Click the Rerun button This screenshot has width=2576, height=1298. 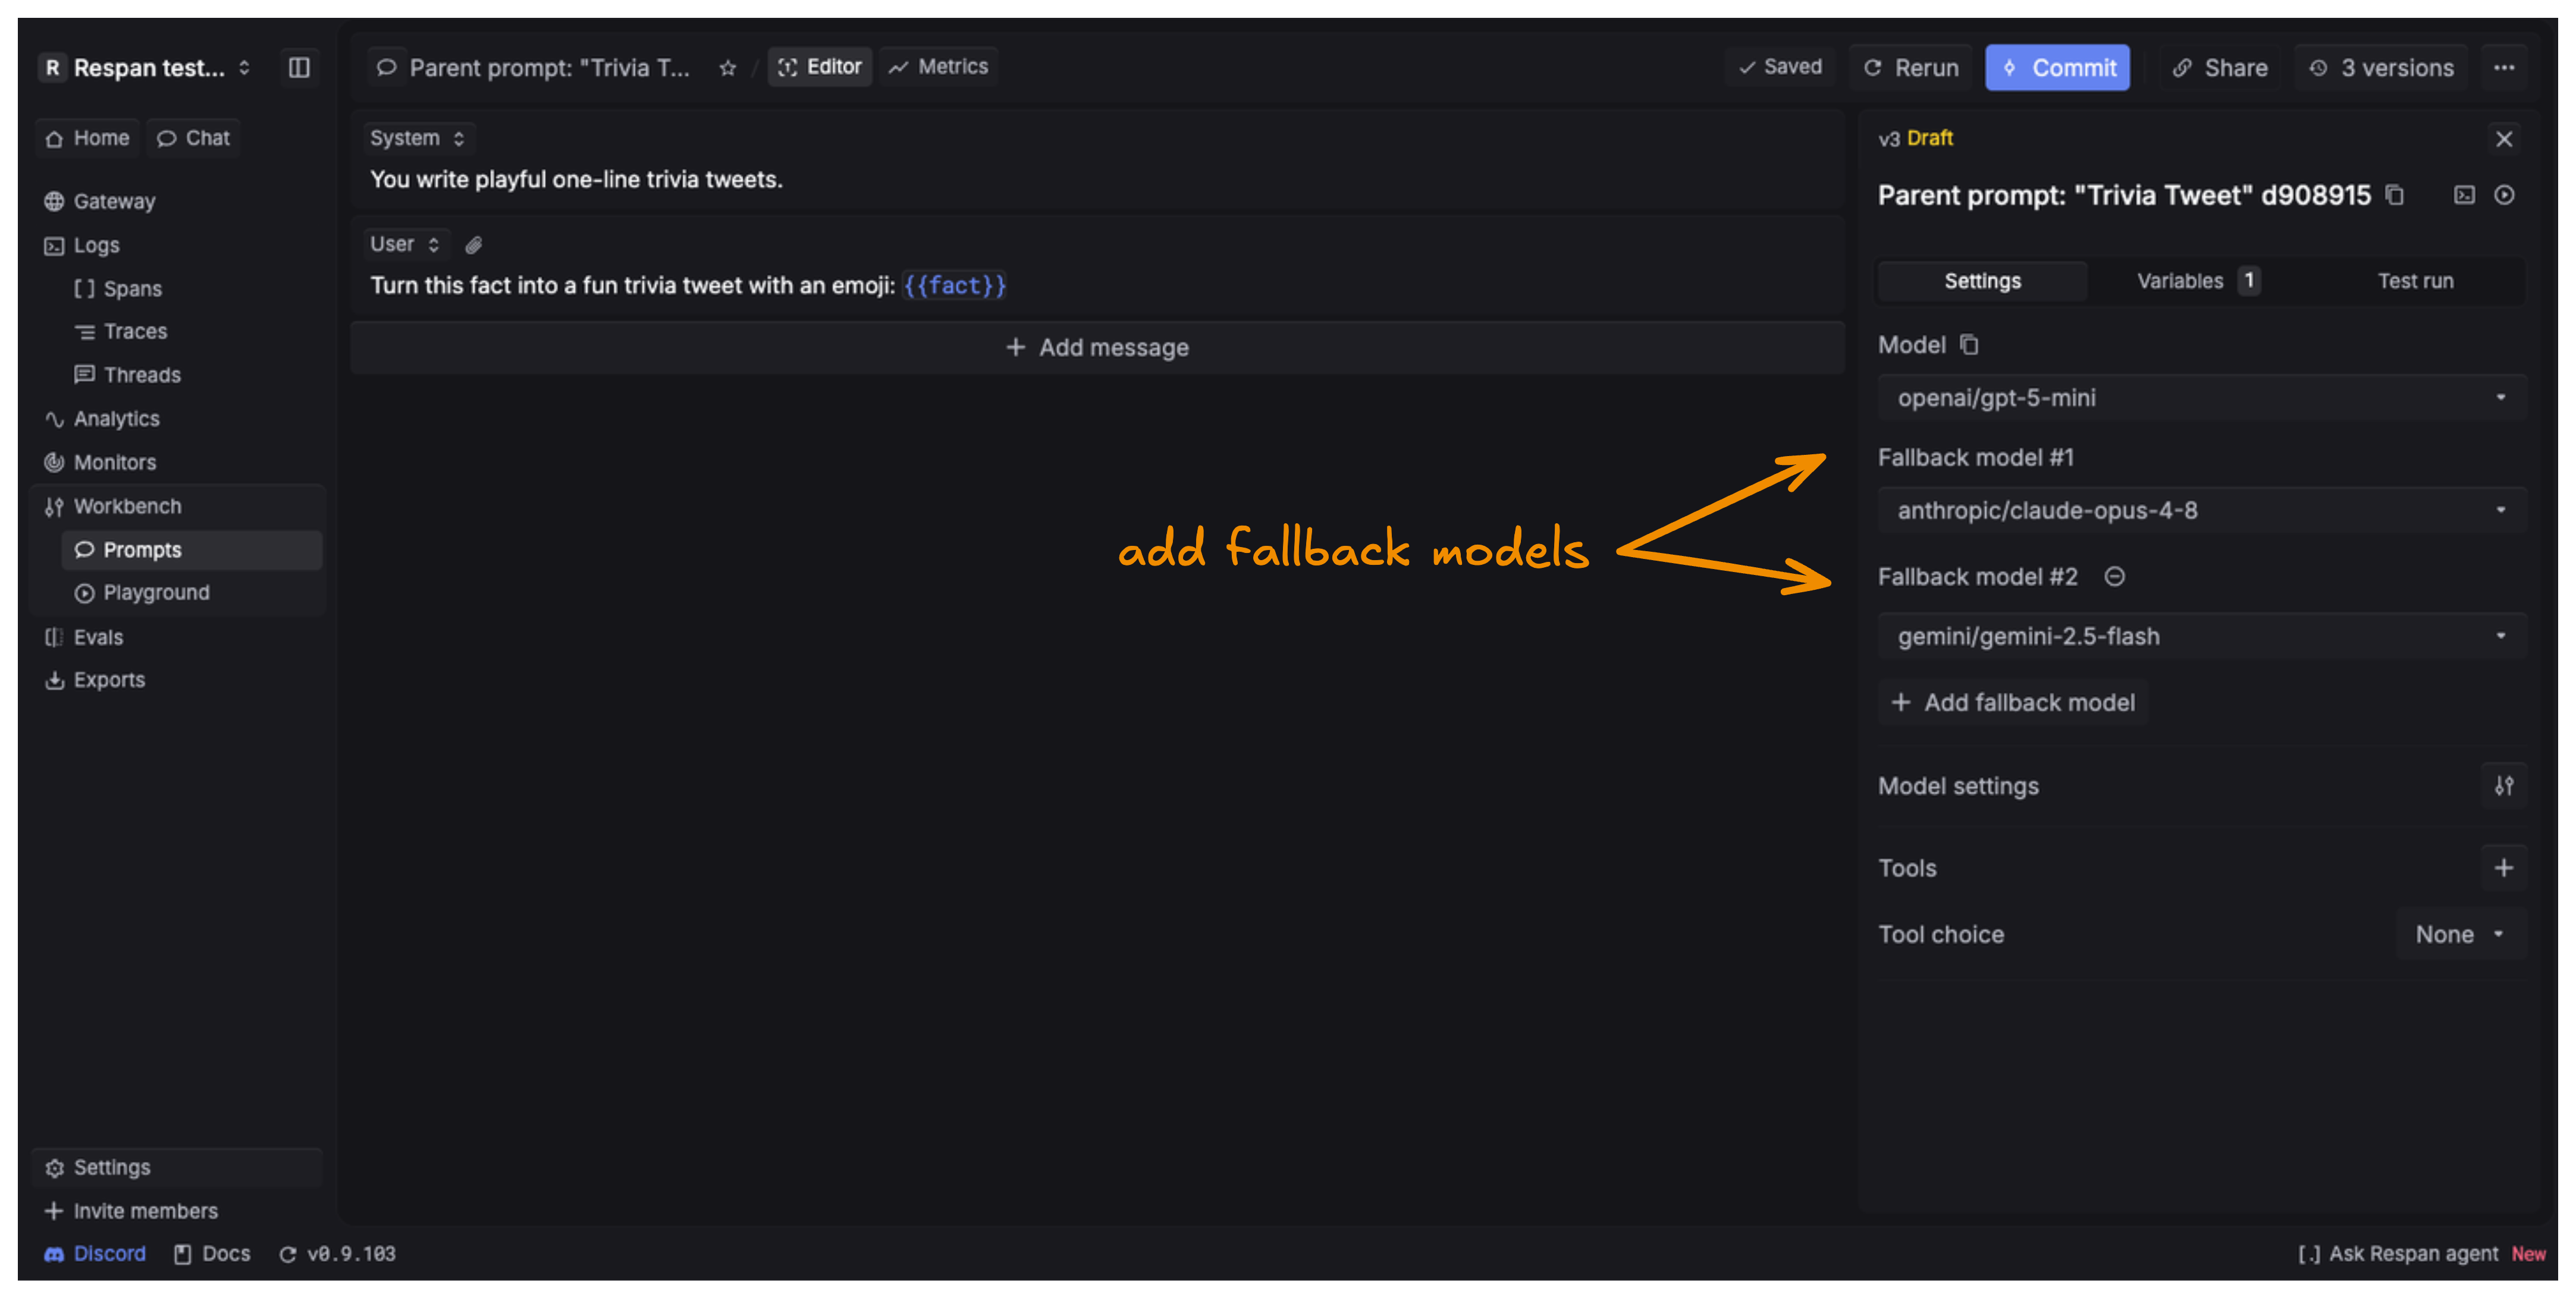coord(1911,68)
